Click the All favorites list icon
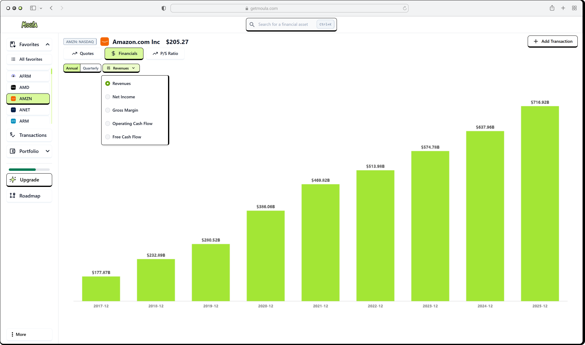Viewport: 585px width, 345px height. [x=13, y=59]
